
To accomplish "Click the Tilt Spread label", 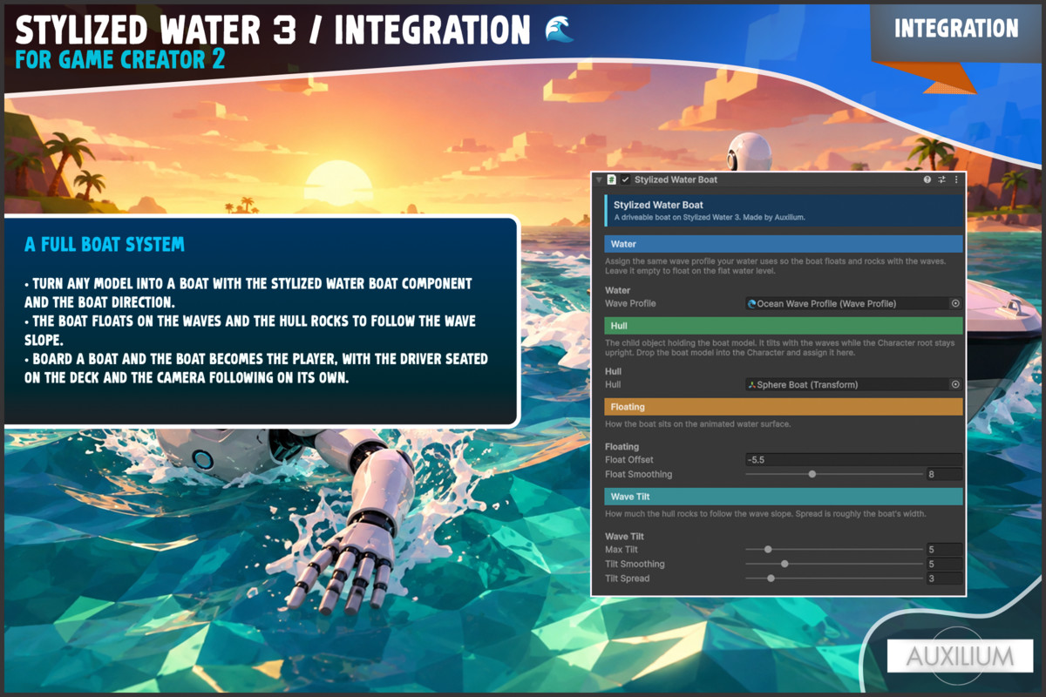I will (x=628, y=579).
